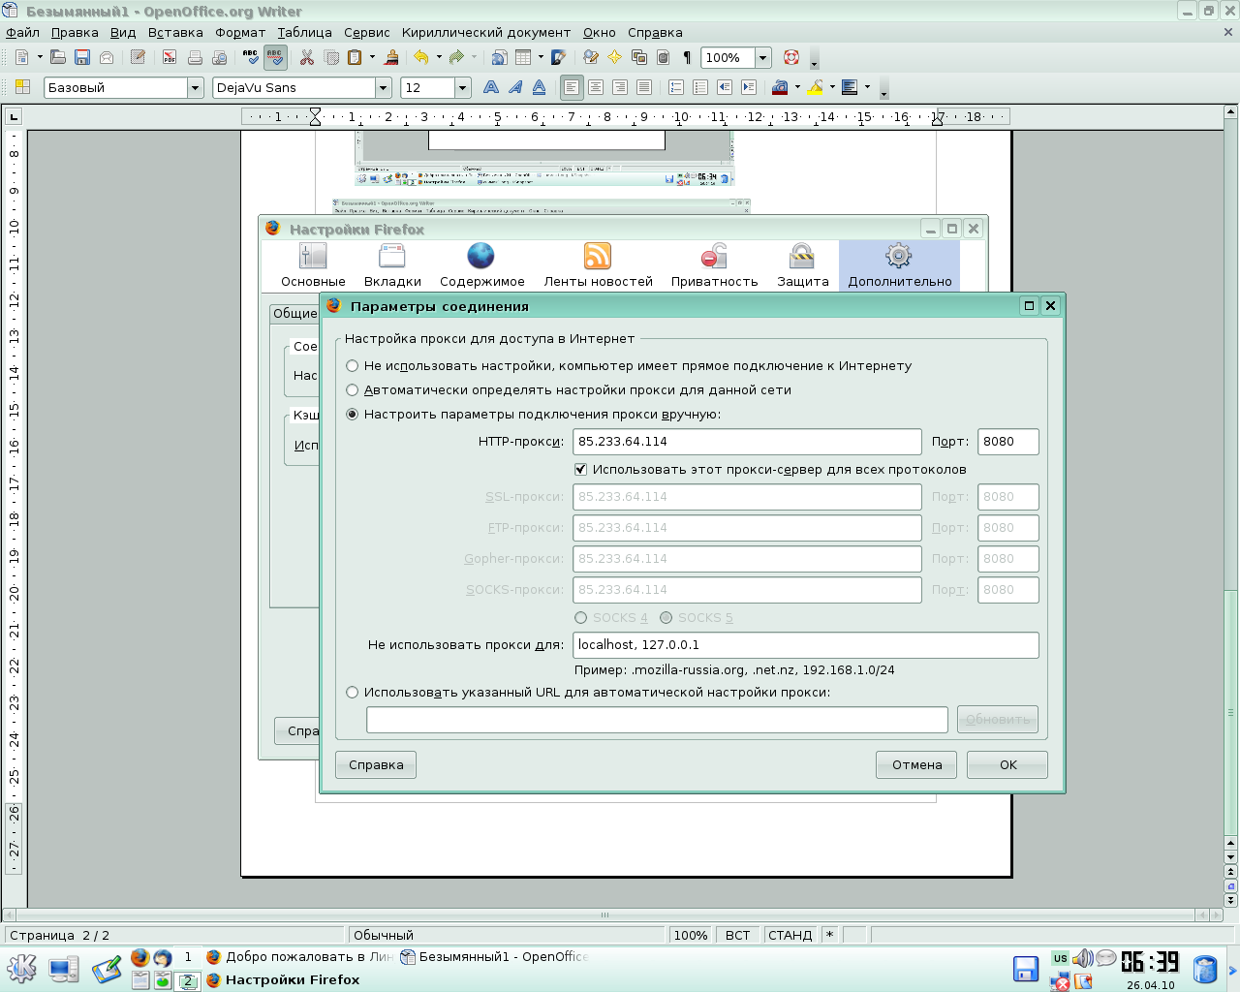The height and width of the screenshot is (992, 1240).
Task: Click taskbar entry 'Безымянный1 - OpenOffice'
Action: point(494,957)
